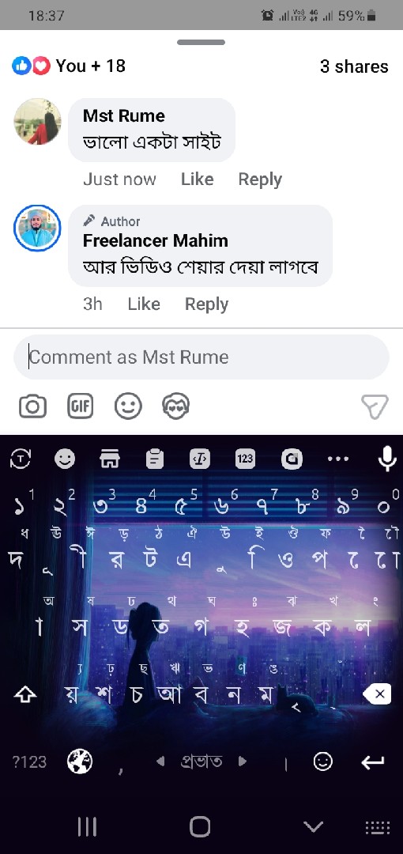The image size is (403, 854).
Task: Toggle the 123 number pad in keyboard toolbar
Action: tap(244, 459)
